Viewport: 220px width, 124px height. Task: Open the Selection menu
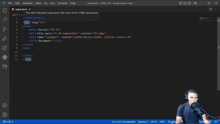(x=27, y=3)
